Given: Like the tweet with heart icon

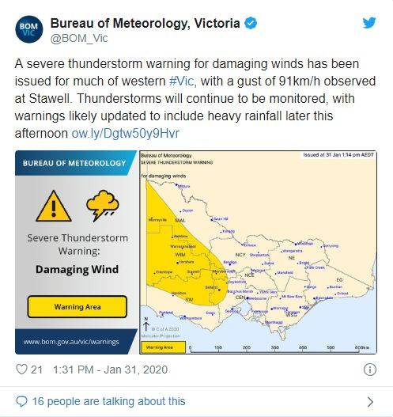Looking at the screenshot, I should coord(21,370).
